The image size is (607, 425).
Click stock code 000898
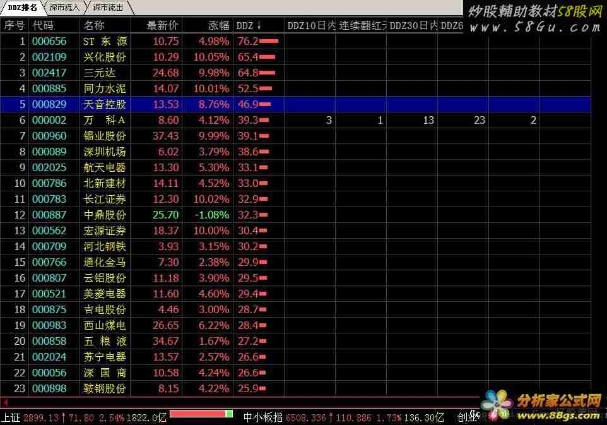click(x=49, y=388)
